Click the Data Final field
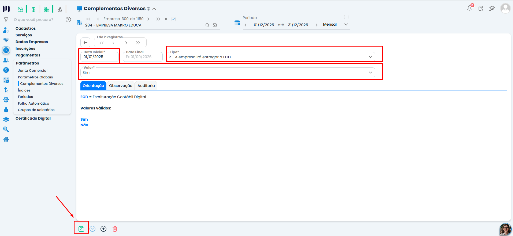The image size is (513, 236). click(143, 57)
